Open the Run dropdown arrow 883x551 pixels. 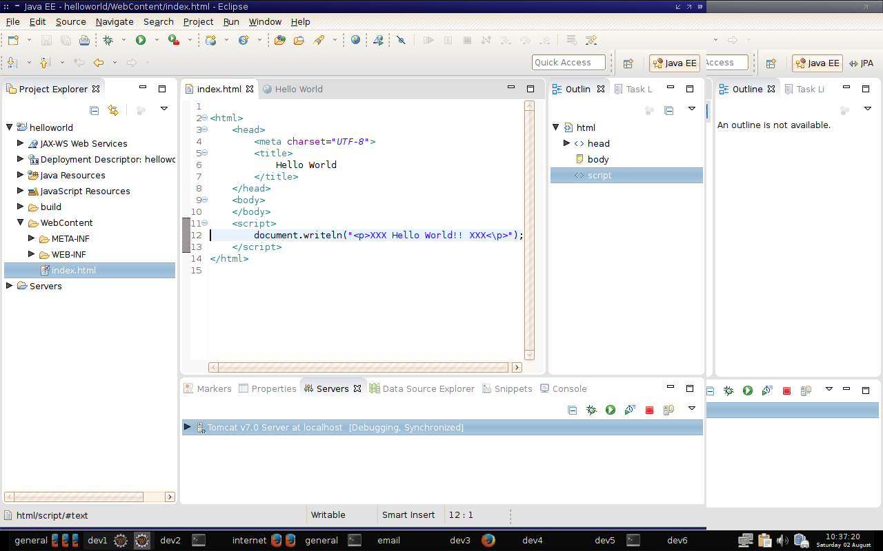coord(157,40)
